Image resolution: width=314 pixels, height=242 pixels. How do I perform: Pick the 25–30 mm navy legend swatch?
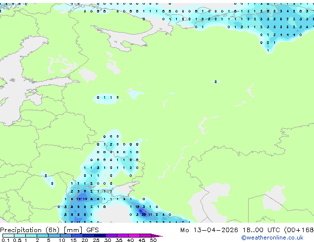[x=100, y=236]
